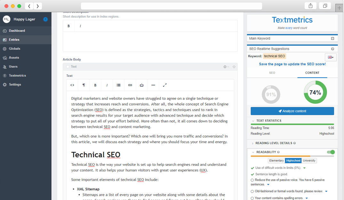Toggle italic in Short Description toolbar
This screenshot has width=344, height=200.
point(80,26)
